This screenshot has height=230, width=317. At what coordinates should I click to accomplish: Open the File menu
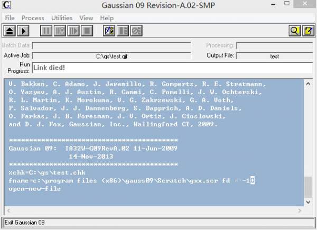10,18
